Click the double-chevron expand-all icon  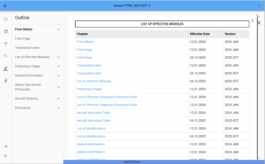pos(252,21)
